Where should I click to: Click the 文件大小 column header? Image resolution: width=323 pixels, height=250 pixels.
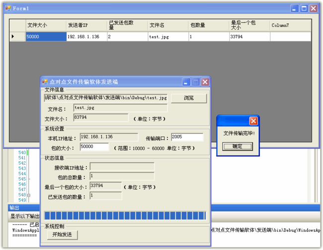click(46, 25)
